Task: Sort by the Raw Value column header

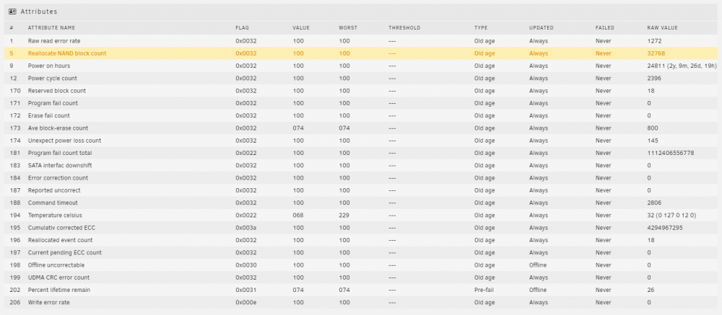Action: point(662,28)
